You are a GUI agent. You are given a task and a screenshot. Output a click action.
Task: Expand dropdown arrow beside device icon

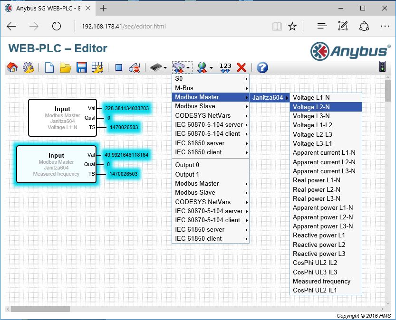[x=188, y=68]
